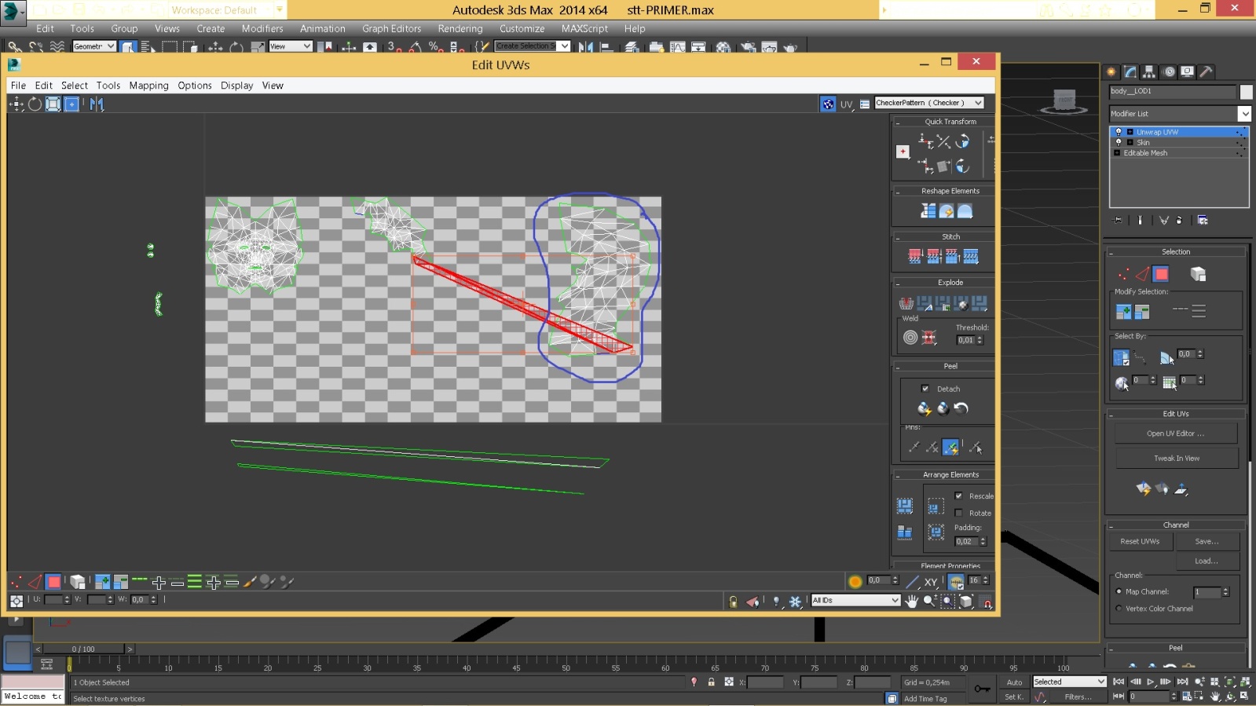Toggle the Detach checkbox in Peel rollout
The height and width of the screenshot is (706, 1256).
click(x=925, y=389)
